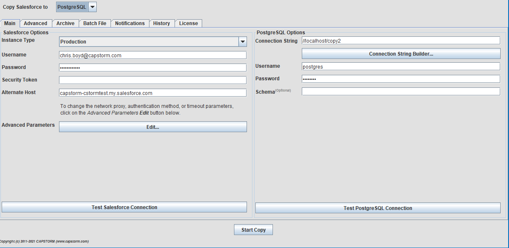The width and height of the screenshot is (509, 248).
Task: Click the Alternate Host field
Action: point(153,93)
